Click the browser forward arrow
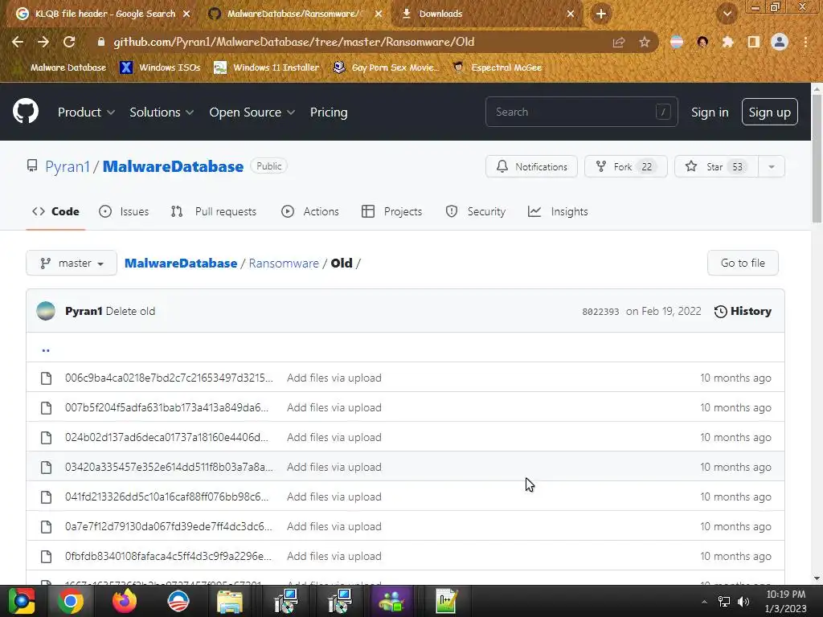 (43, 42)
